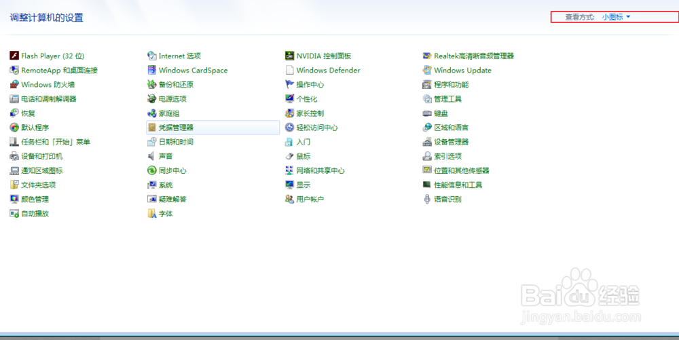Screen dimensions: 679x340
Task: Open the Internet 选项 icon
Action: tap(152, 56)
